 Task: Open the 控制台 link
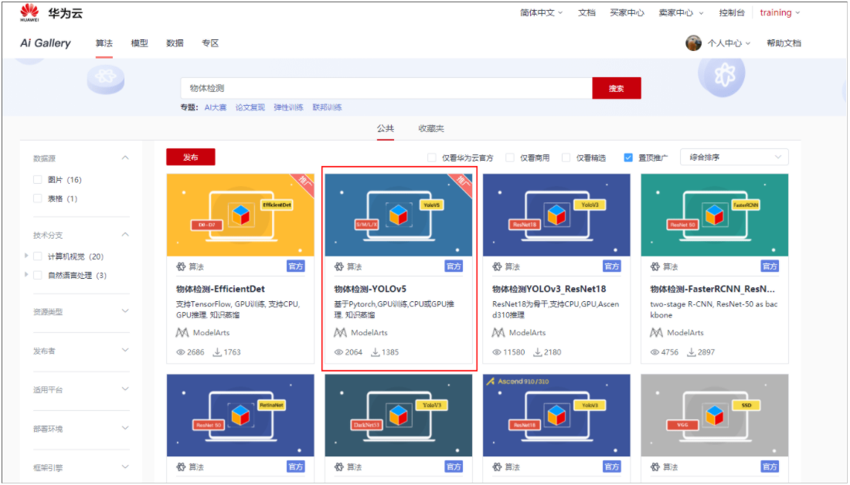732,12
